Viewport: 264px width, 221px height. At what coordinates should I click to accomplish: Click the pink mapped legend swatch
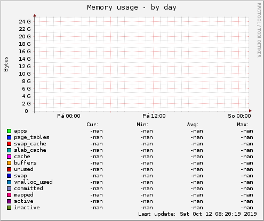click(9, 195)
